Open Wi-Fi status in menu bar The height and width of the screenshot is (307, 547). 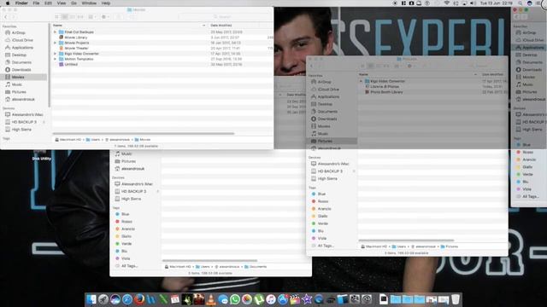(447, 3)
